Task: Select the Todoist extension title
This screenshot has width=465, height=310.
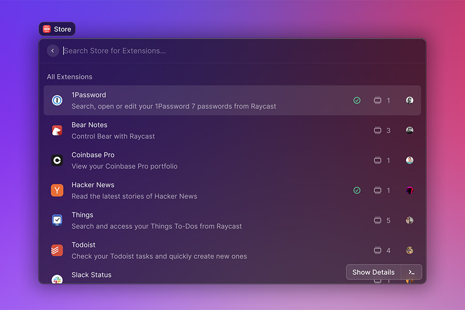Action: pyautogui.click(x=83, y=245)
